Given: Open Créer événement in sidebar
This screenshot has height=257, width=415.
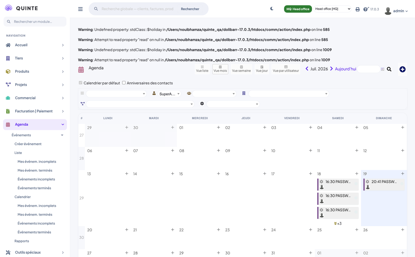Looking at the screenshot, I should point(28,144).
